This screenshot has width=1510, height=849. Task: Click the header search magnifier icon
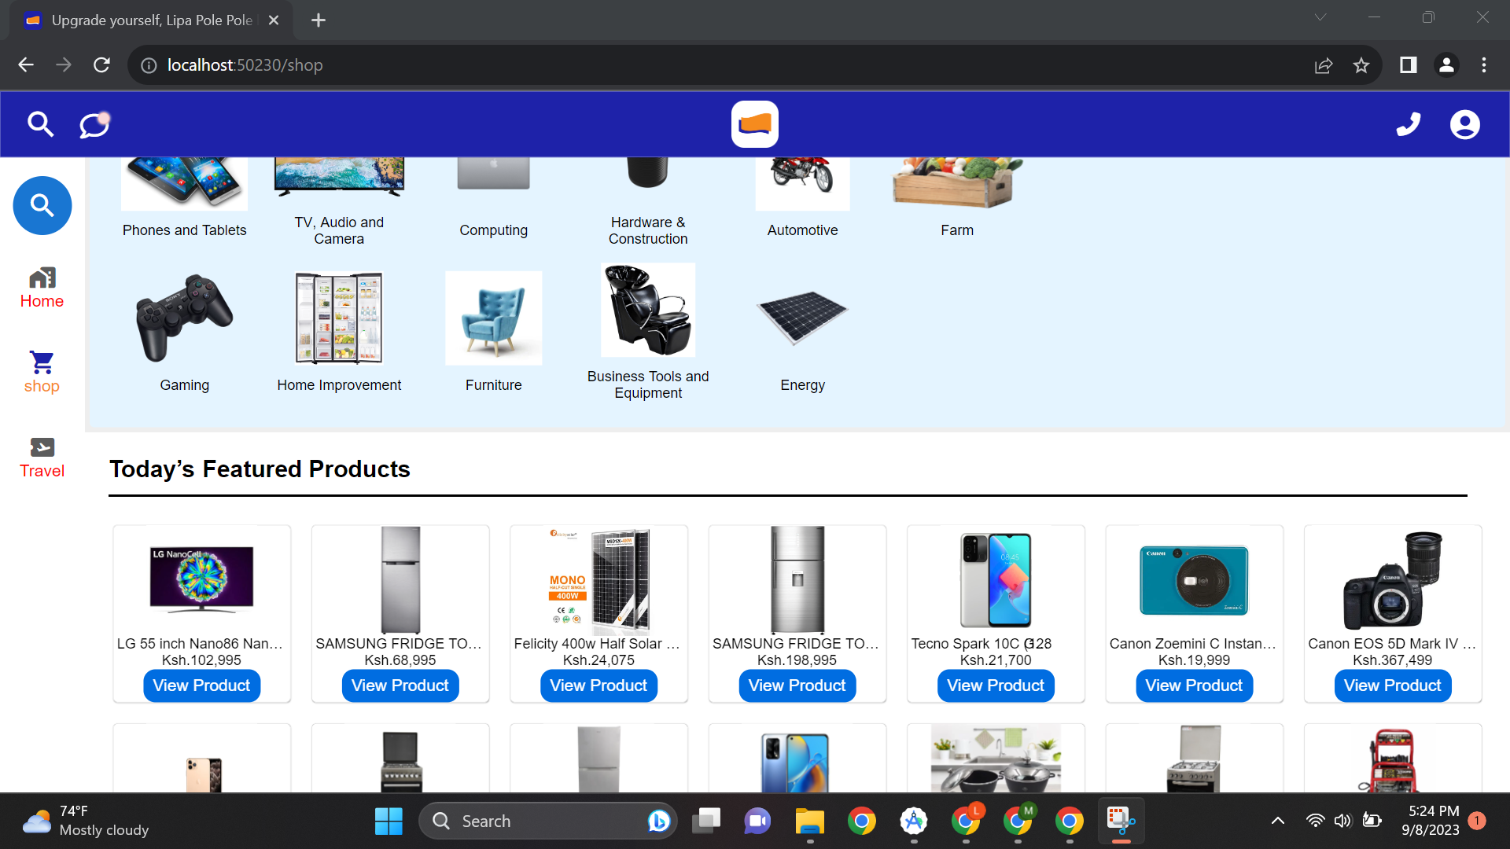coord(40,124)
